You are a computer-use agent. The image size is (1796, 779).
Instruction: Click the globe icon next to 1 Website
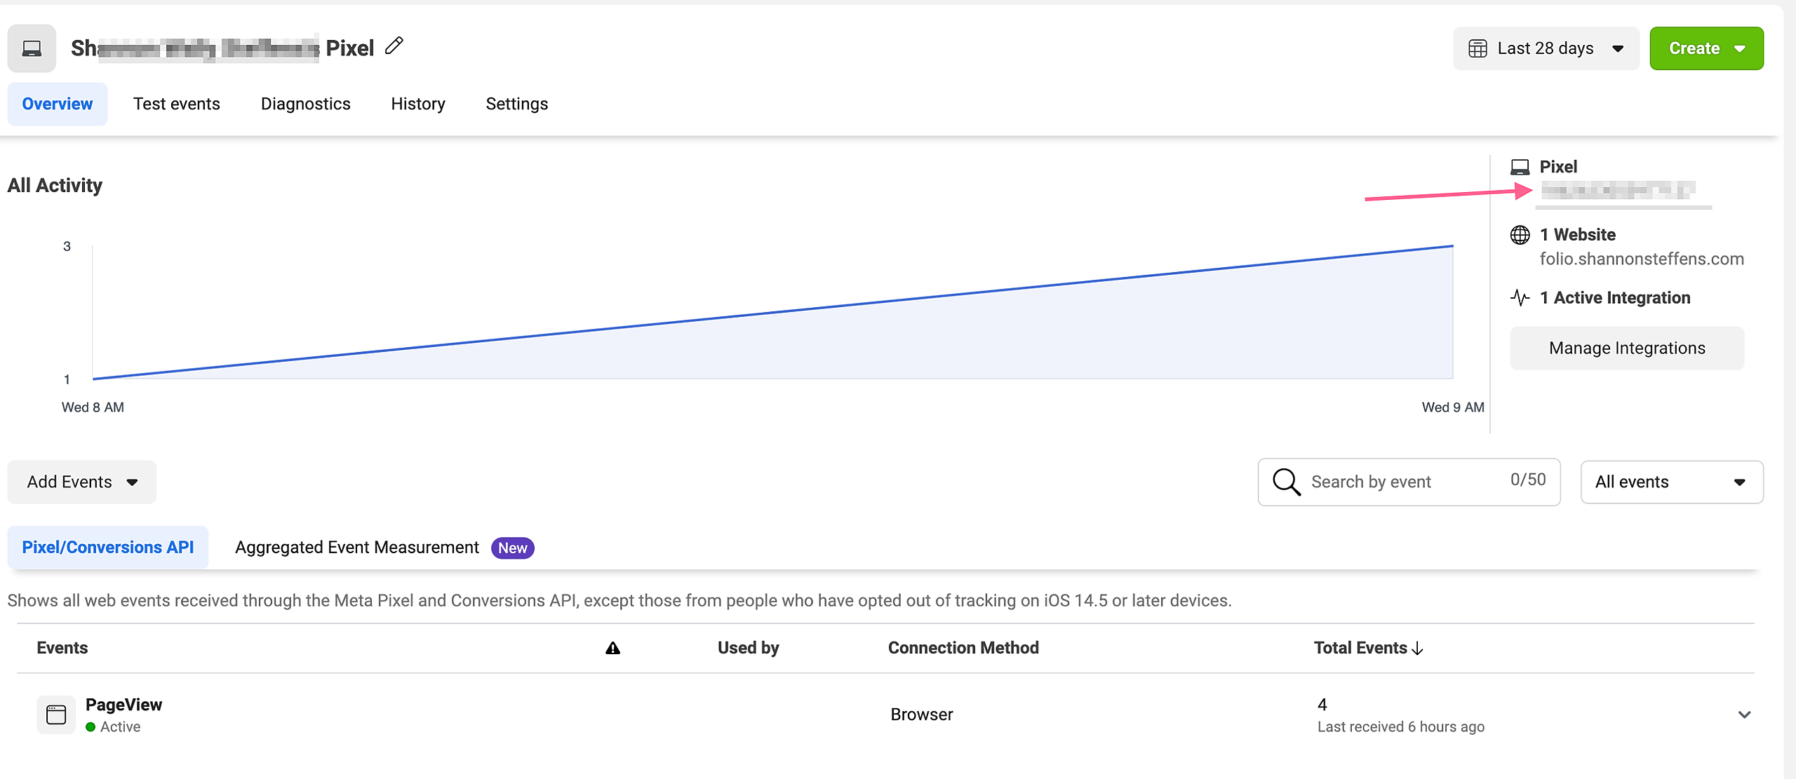1520,235
